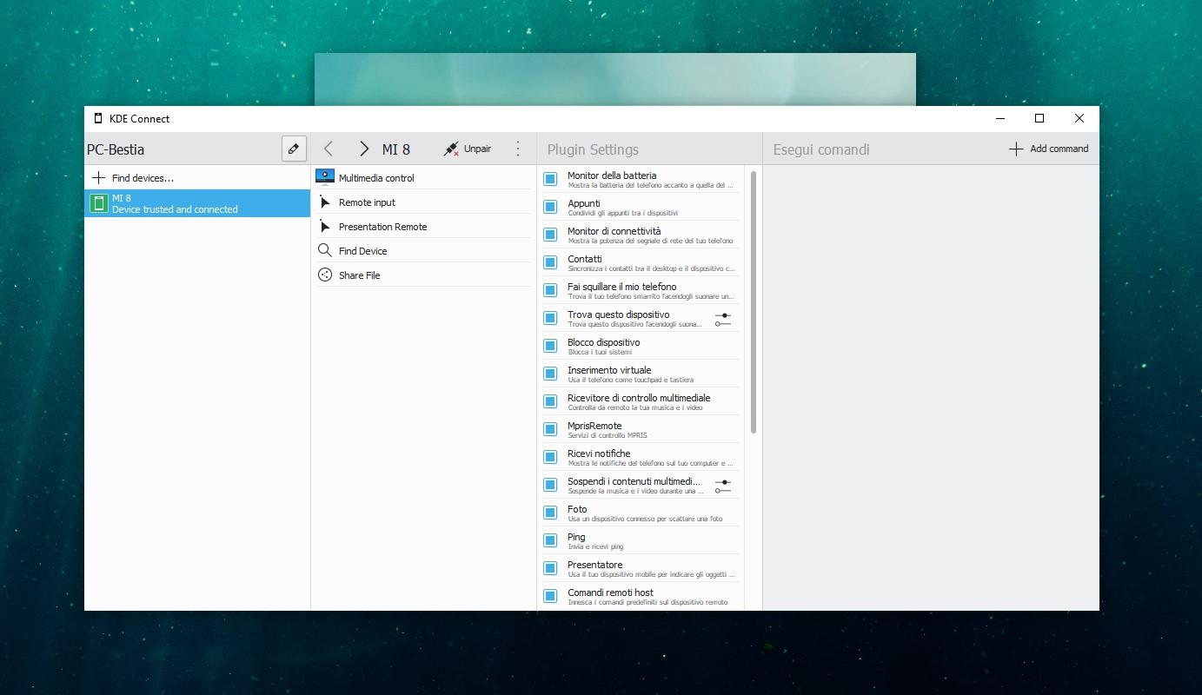Image resolution: width=1202 pixels, height=695 pixels.
Task: Click Ping plugin label text
Action: coord(576,537)
